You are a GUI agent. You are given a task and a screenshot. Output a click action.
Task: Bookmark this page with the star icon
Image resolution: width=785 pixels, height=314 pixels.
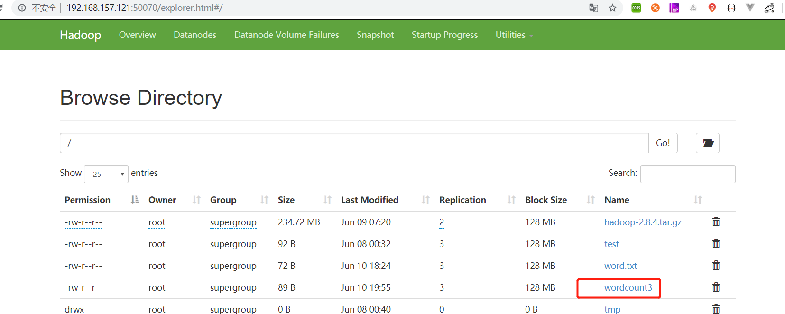click(613, 8)
